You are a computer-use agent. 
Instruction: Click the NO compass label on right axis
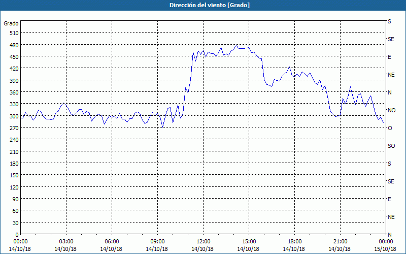(x=391, y=110)
